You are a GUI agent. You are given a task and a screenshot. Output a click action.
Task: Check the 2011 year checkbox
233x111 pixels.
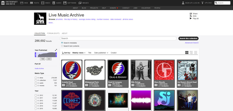(x=36, y=98)
